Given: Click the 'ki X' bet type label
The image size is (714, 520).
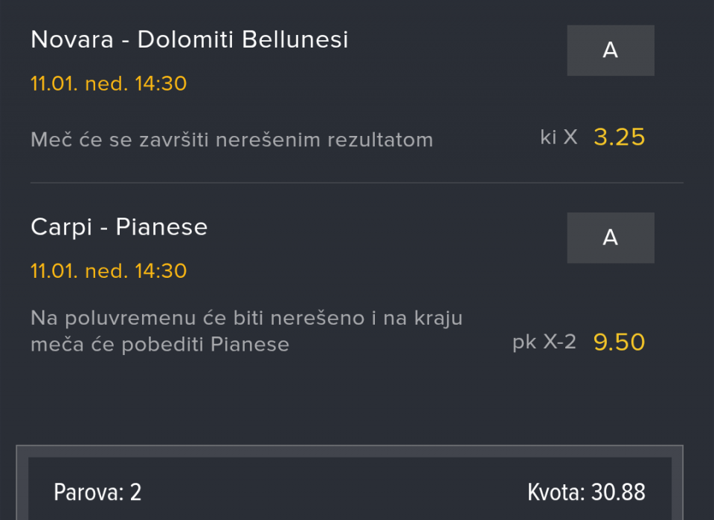Looking at the screenshot, I should (x=559, y=137).
